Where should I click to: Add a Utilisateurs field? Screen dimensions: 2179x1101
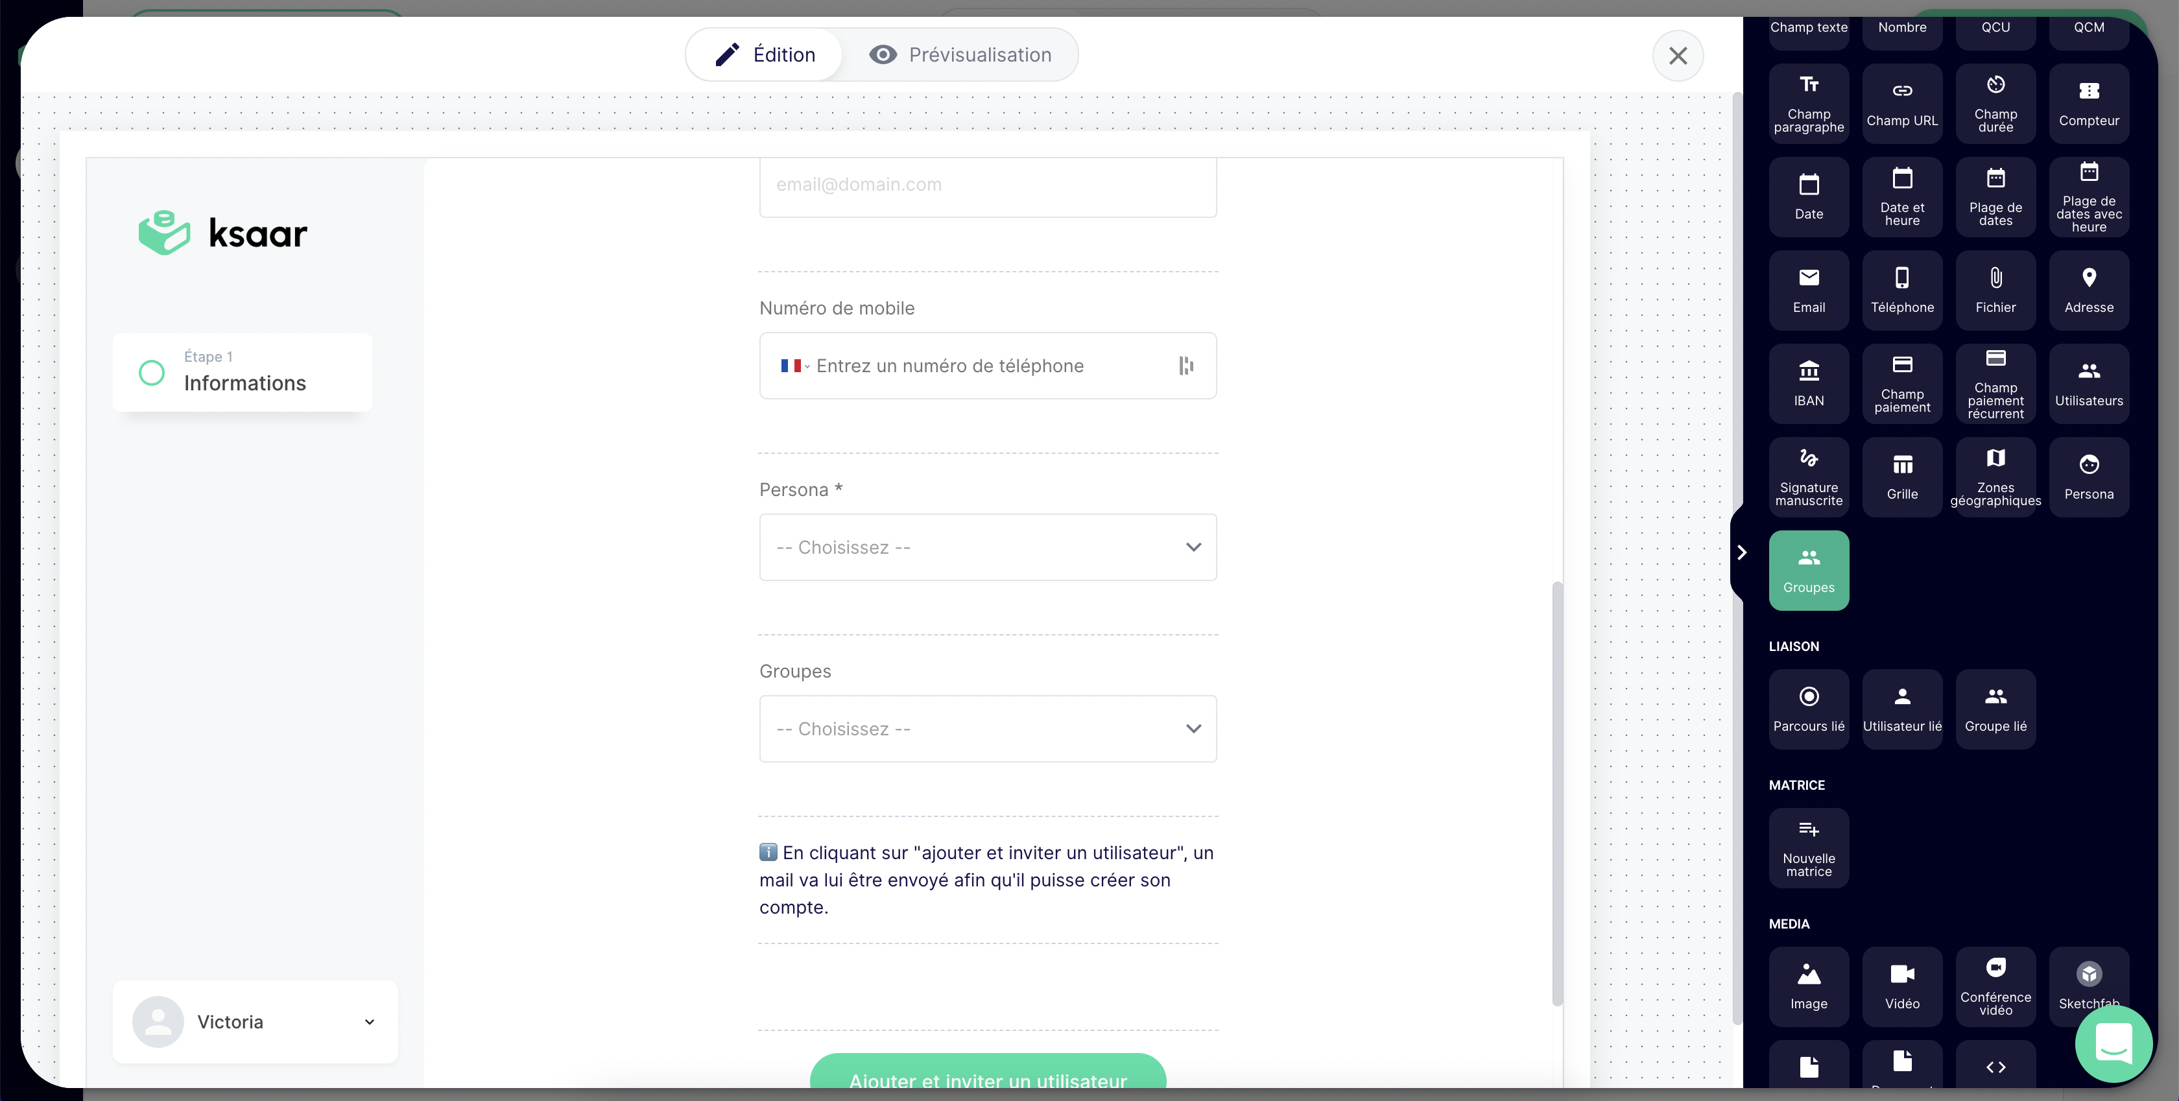tap(2088, 384)
